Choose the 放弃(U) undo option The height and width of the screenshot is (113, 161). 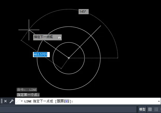(x=63, y=101)
